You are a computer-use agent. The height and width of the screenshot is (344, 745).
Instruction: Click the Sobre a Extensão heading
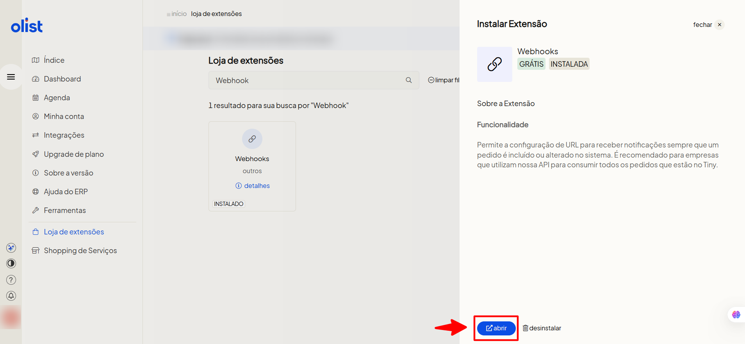pyautogui.click(x=506, y=103)
